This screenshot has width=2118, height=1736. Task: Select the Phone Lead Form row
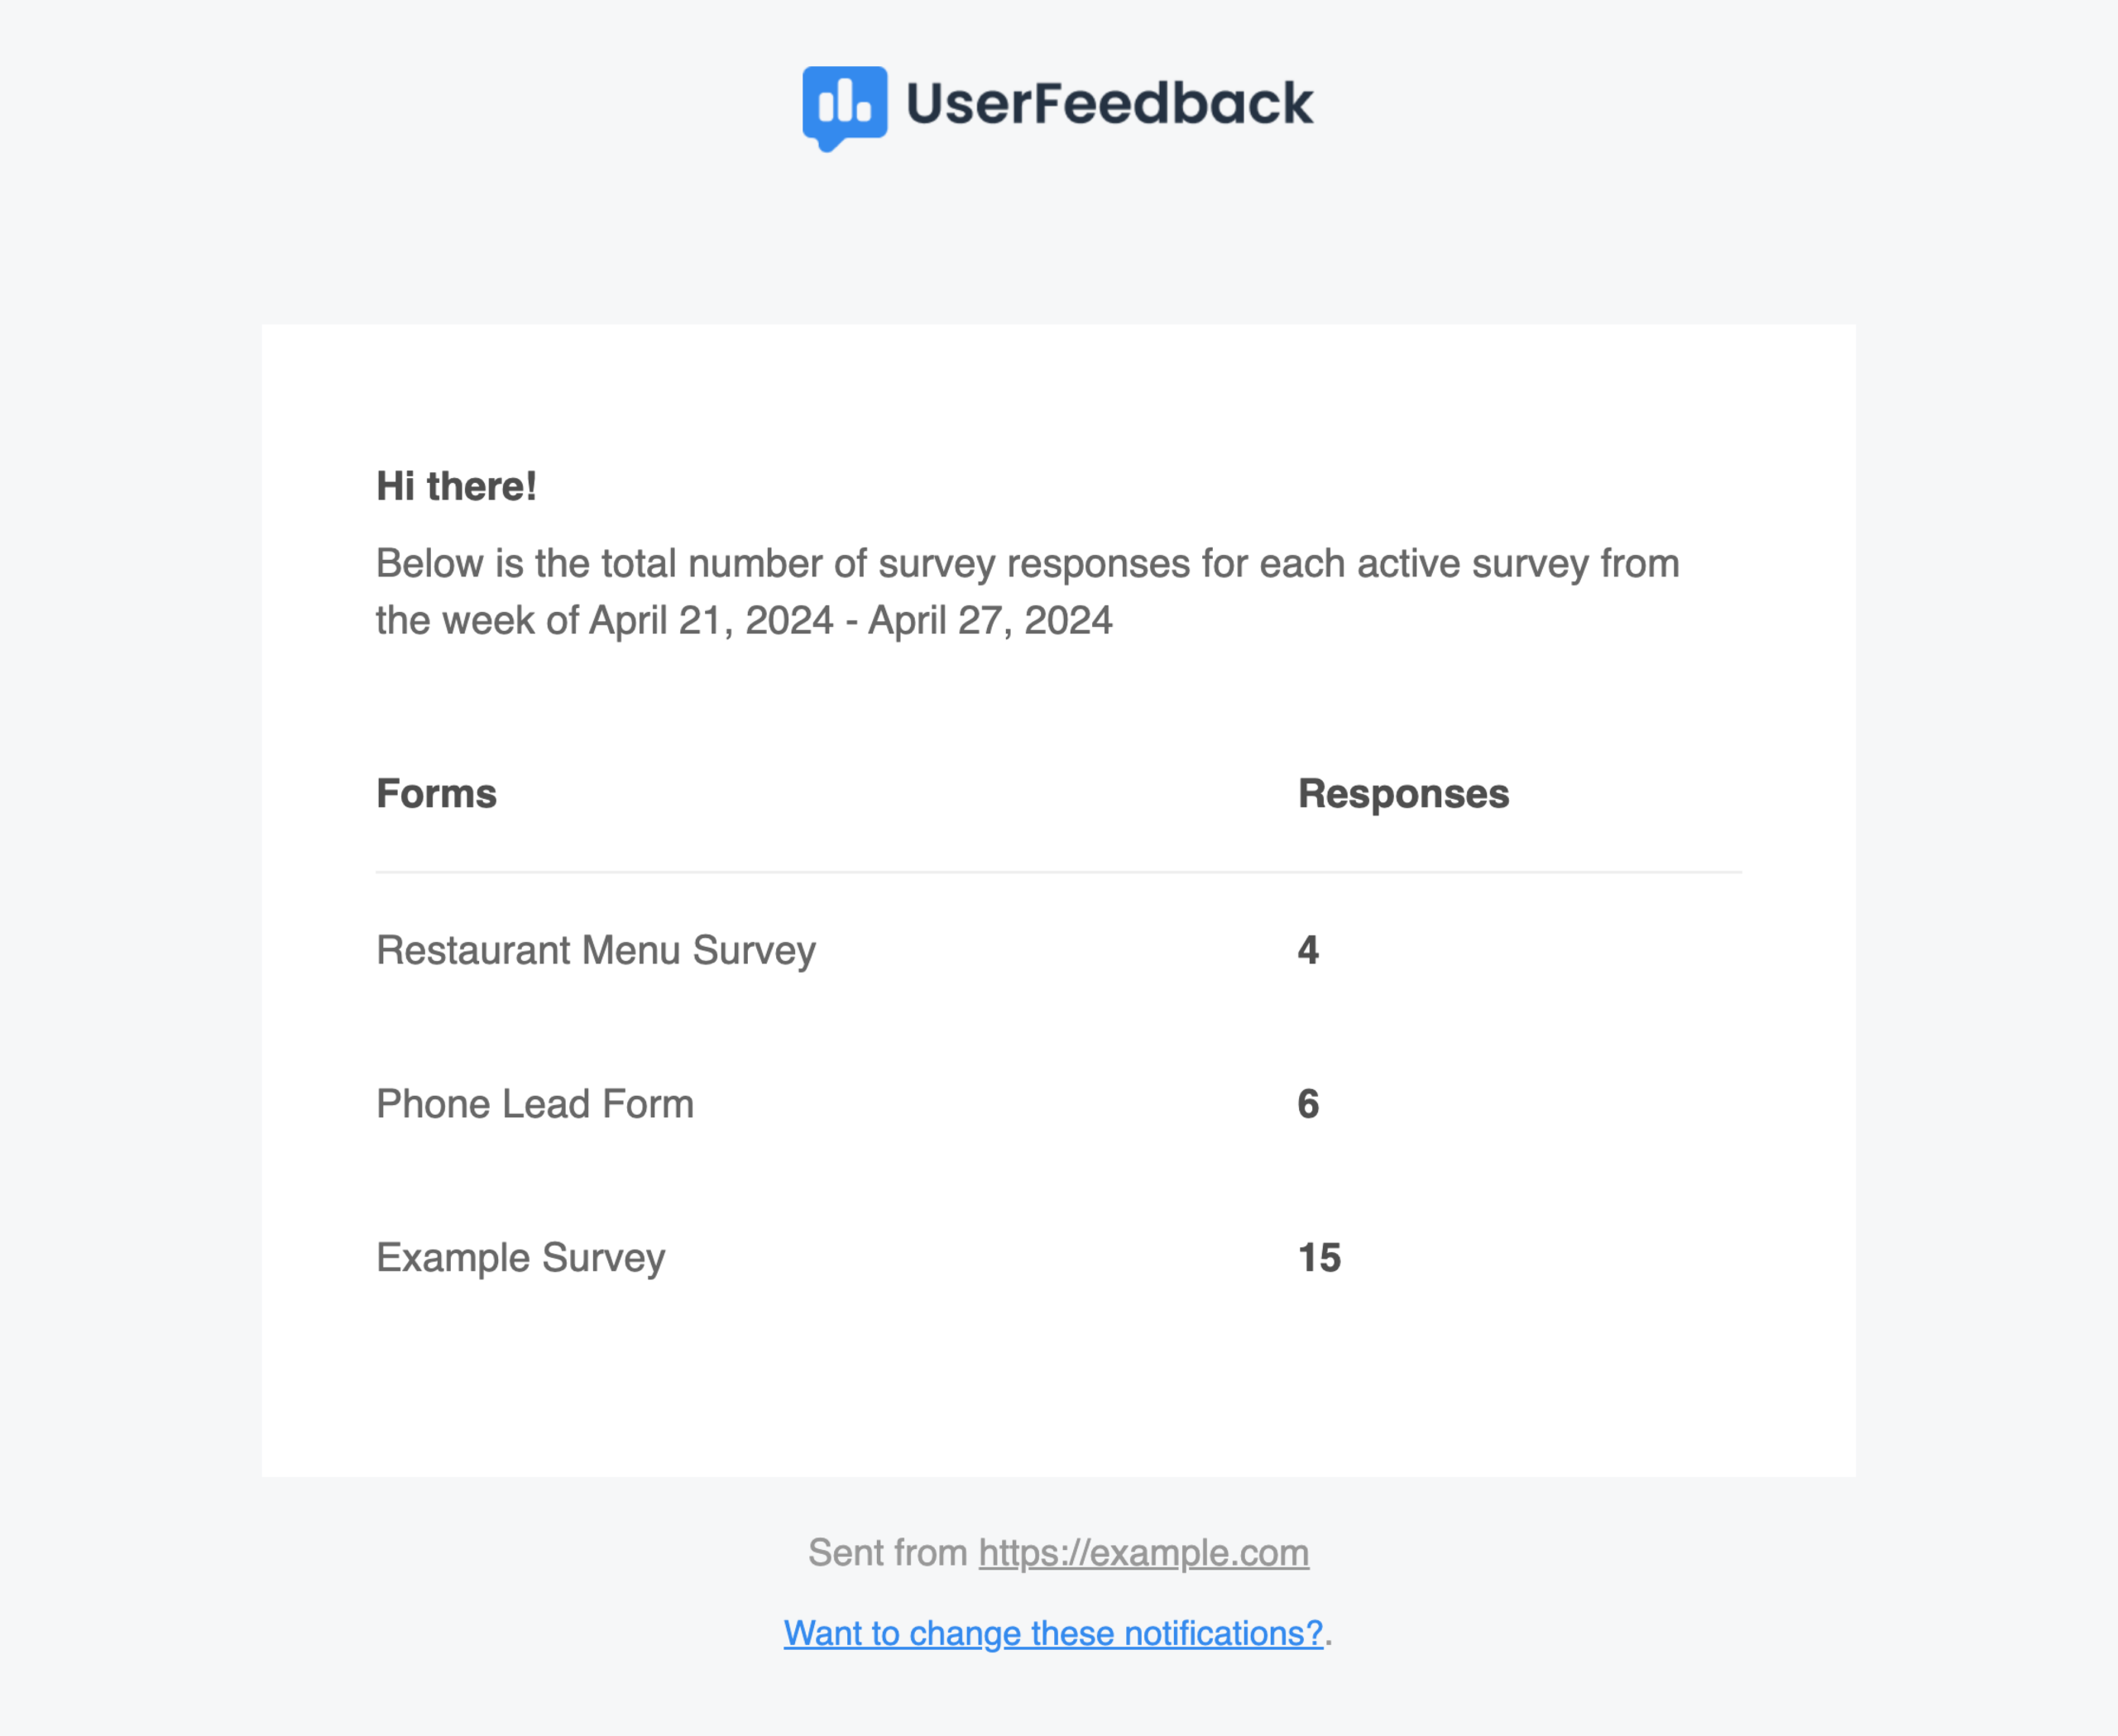coord(1058,1104)
